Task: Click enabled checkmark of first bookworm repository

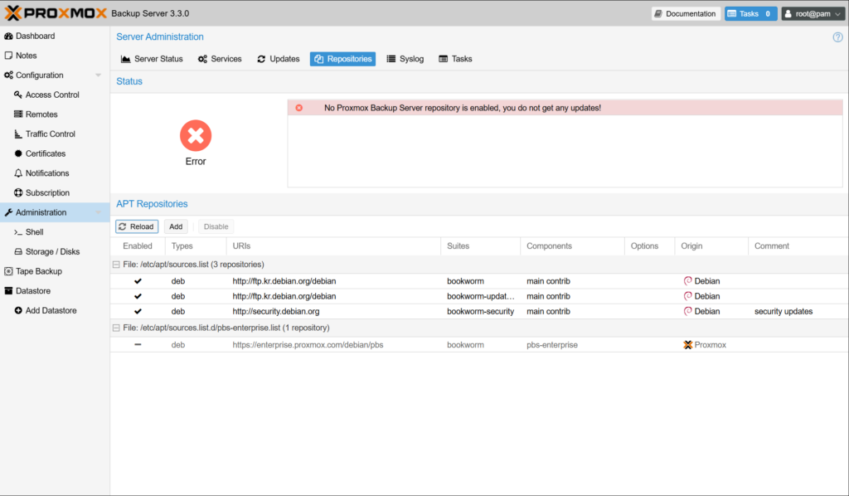Action: click(138, 281)
